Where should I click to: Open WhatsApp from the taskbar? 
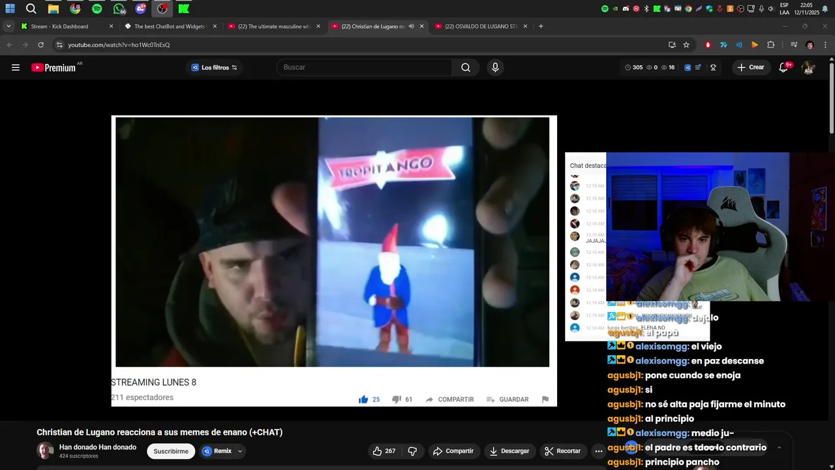119,8
